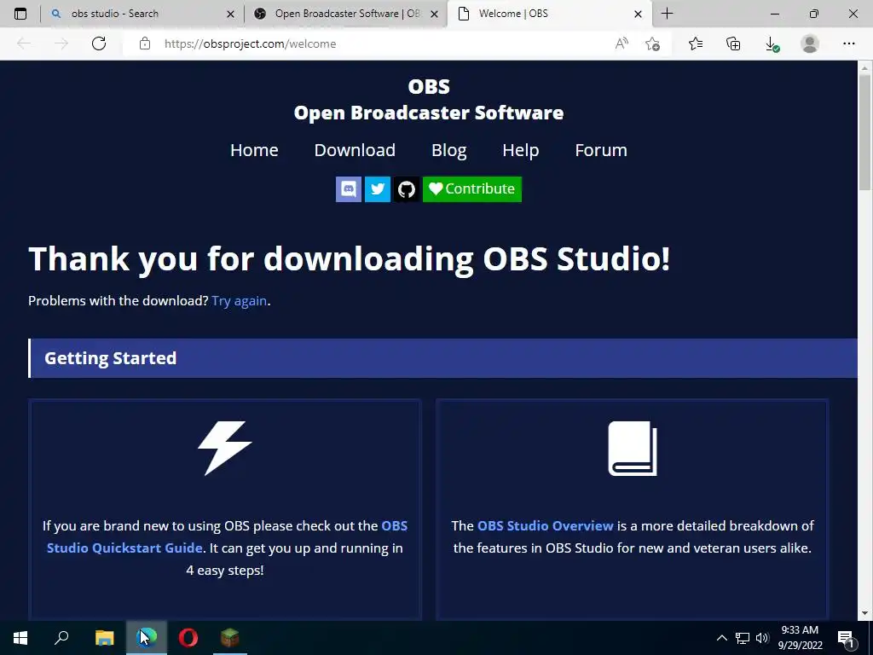
Task: Open Settings and more ellipsis menu
Action: [x=848, y=43]
